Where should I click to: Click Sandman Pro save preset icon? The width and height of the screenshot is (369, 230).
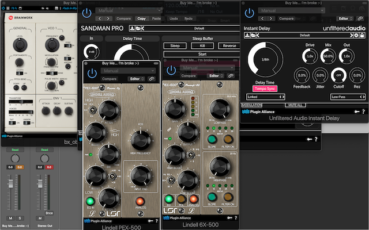(132, 28)
